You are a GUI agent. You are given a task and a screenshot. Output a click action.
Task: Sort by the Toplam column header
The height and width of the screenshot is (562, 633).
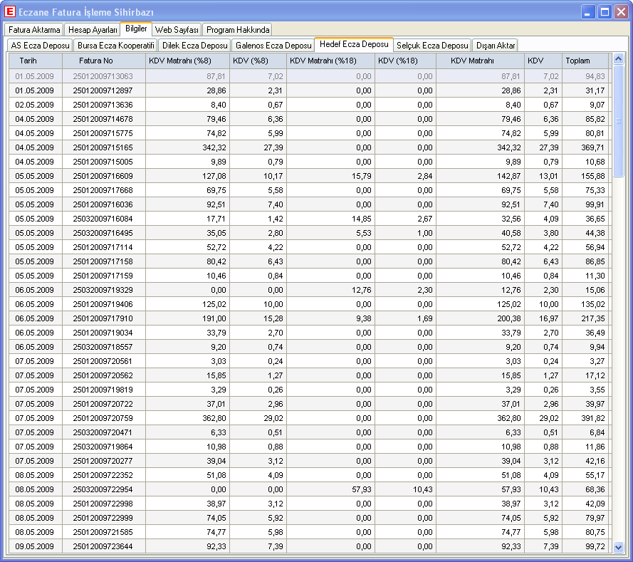577,61
